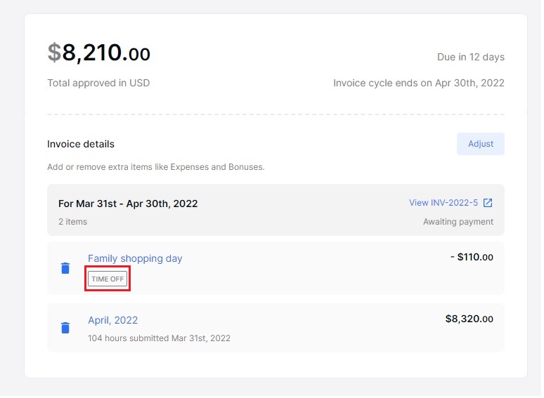
Task: Click the $8,210.00 total amount
Action: click(x=99, y=53)
